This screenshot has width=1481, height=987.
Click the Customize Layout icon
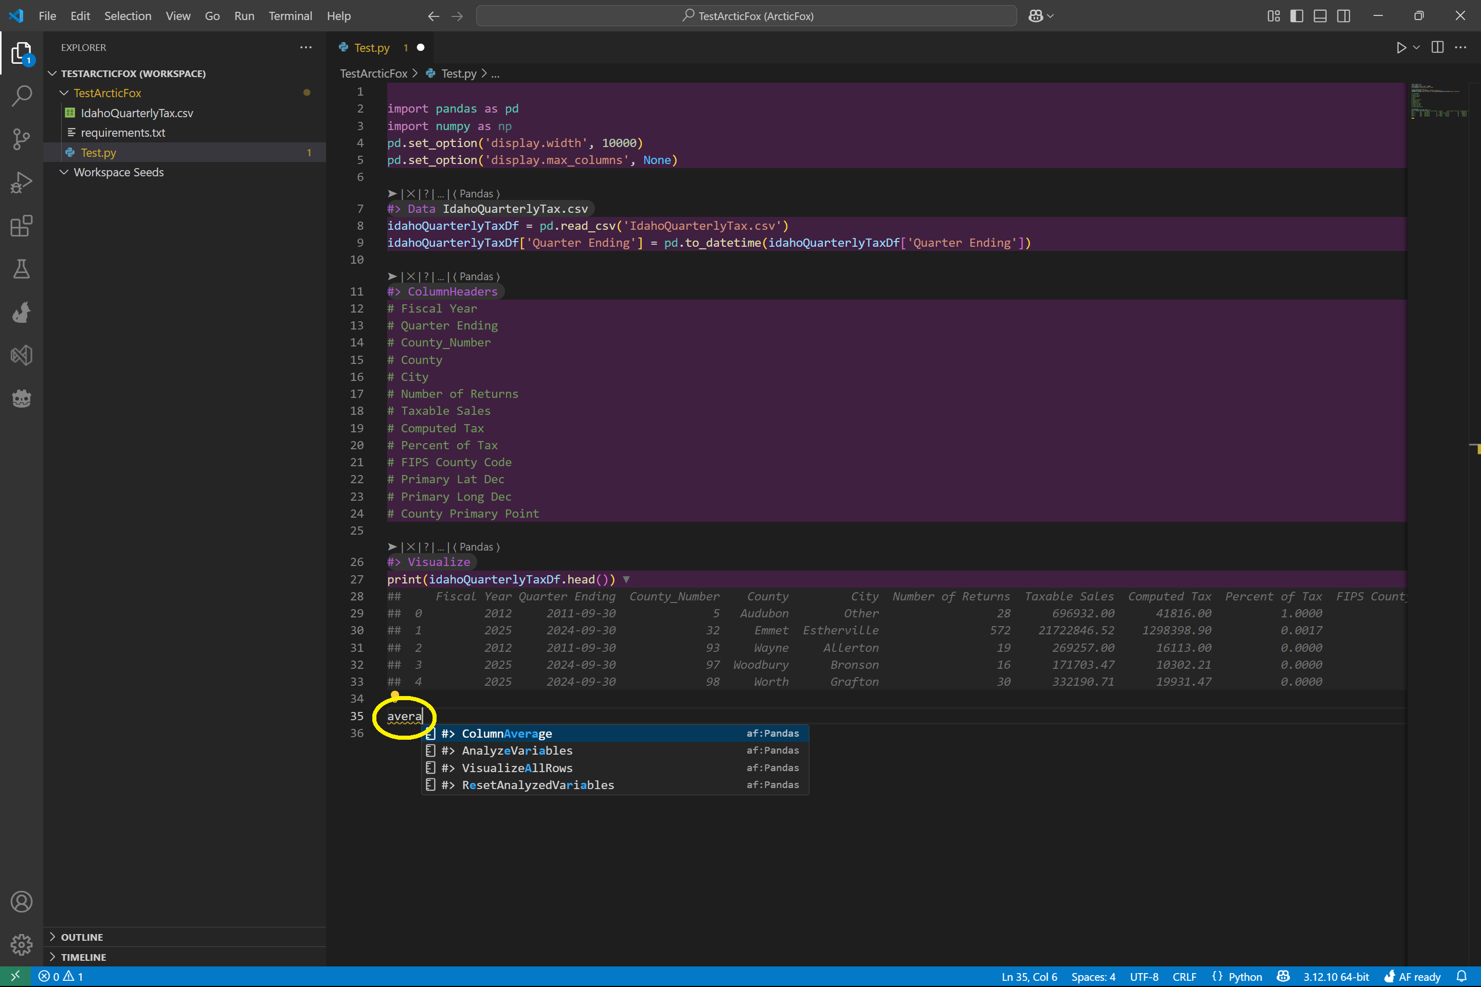coord(1273,16)
